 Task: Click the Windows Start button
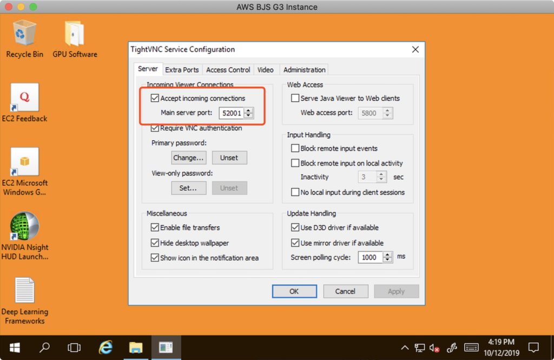15,347
